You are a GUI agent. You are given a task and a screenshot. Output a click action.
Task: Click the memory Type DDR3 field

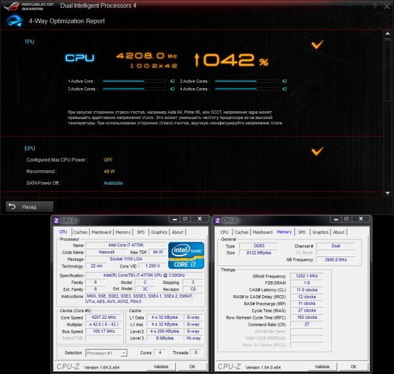[259, 246]
